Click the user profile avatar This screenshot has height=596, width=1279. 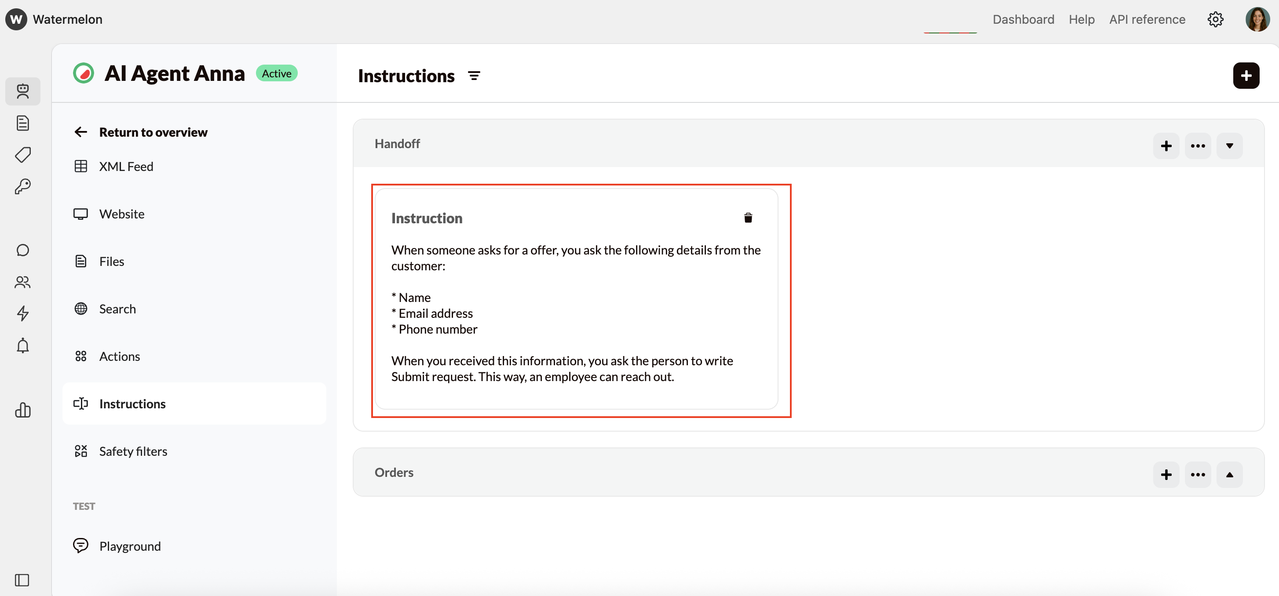click(x=1257, y=19)
